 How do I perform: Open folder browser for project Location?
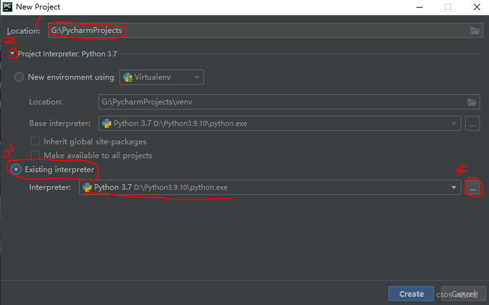(474, 30)
